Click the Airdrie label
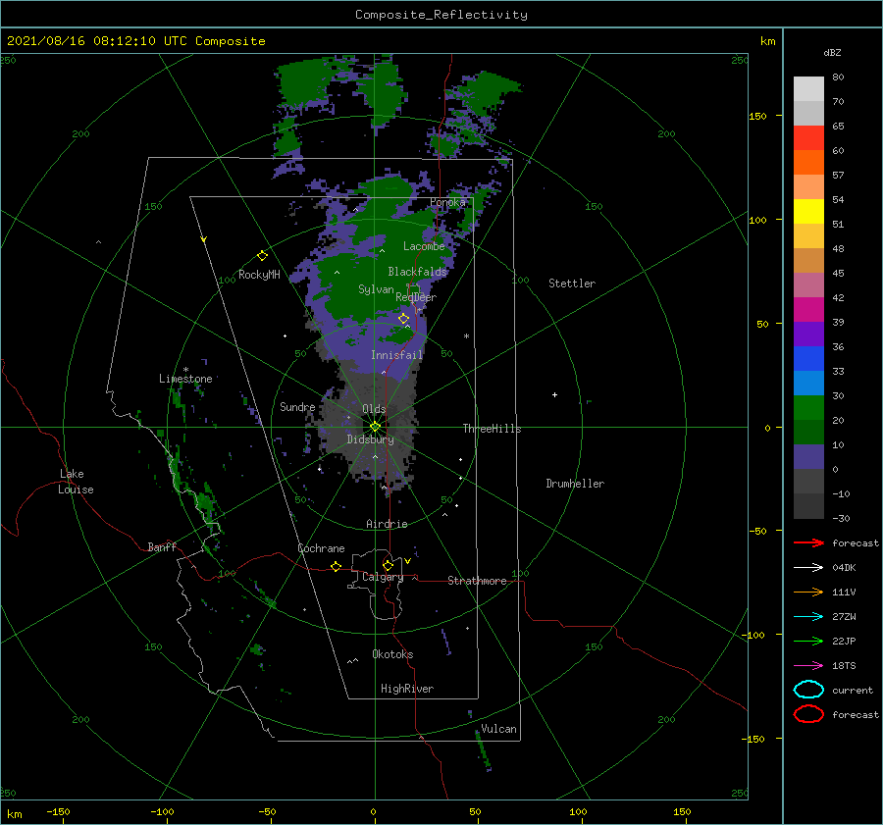The image size is (883, 825). [387, 524]
